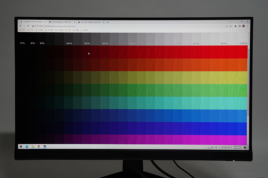Toggle the browser side panel icon
Screen dimensions: 268x178
tap(240, 26)
